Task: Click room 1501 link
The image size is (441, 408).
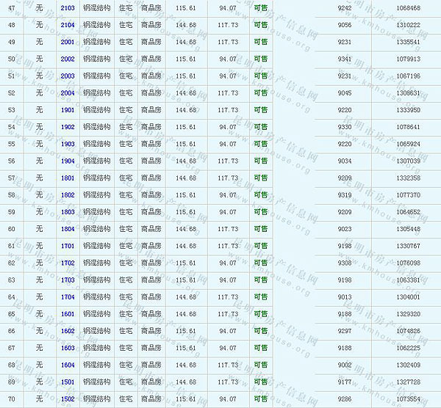Action: pos(68,382)
